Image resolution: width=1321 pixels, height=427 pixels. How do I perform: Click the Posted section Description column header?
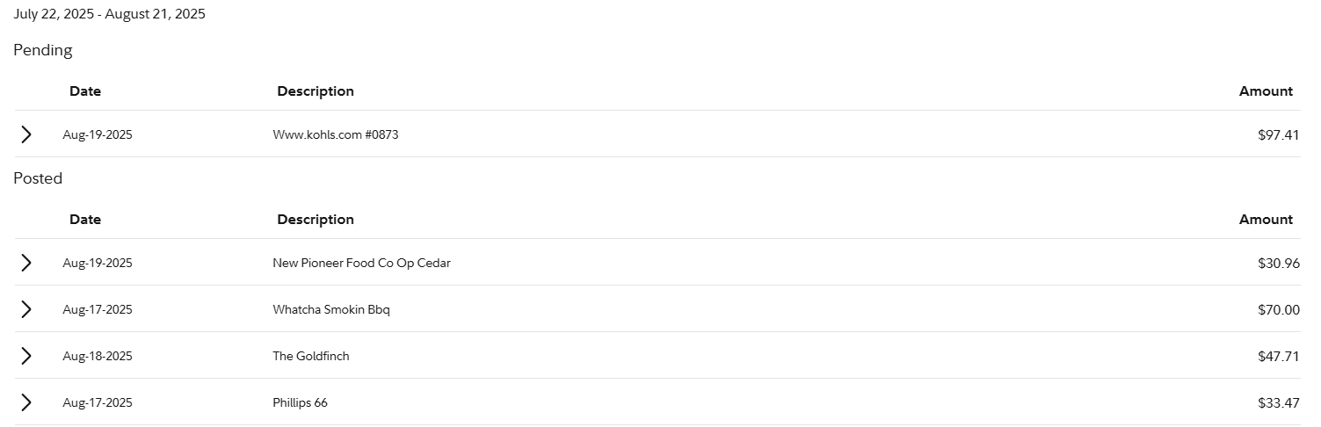[x=316, y=219]
